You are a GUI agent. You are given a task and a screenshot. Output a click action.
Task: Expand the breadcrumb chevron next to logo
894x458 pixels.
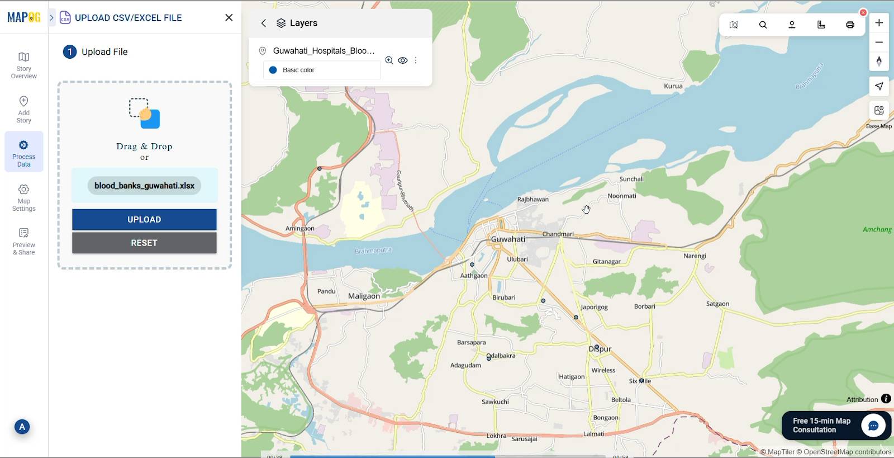coord(51,17)
